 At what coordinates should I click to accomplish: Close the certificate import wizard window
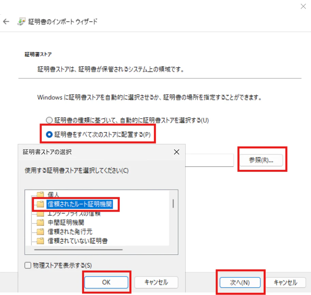coord(303,6)
